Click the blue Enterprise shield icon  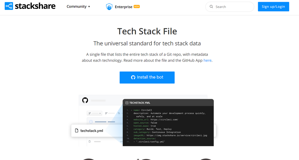tap(109, 7)
